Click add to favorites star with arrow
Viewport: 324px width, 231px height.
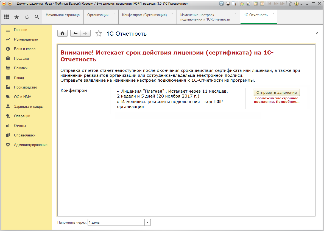[x=242, y=4]
